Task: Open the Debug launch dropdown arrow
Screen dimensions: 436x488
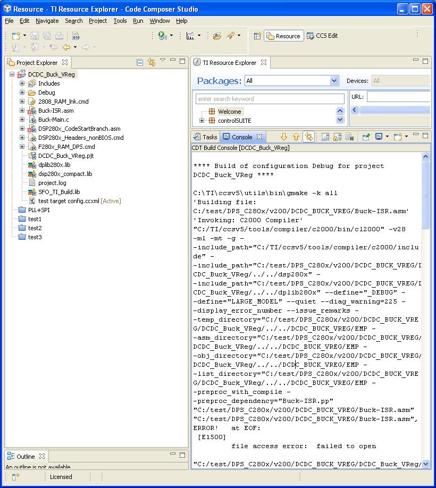Action: (171, 36)
